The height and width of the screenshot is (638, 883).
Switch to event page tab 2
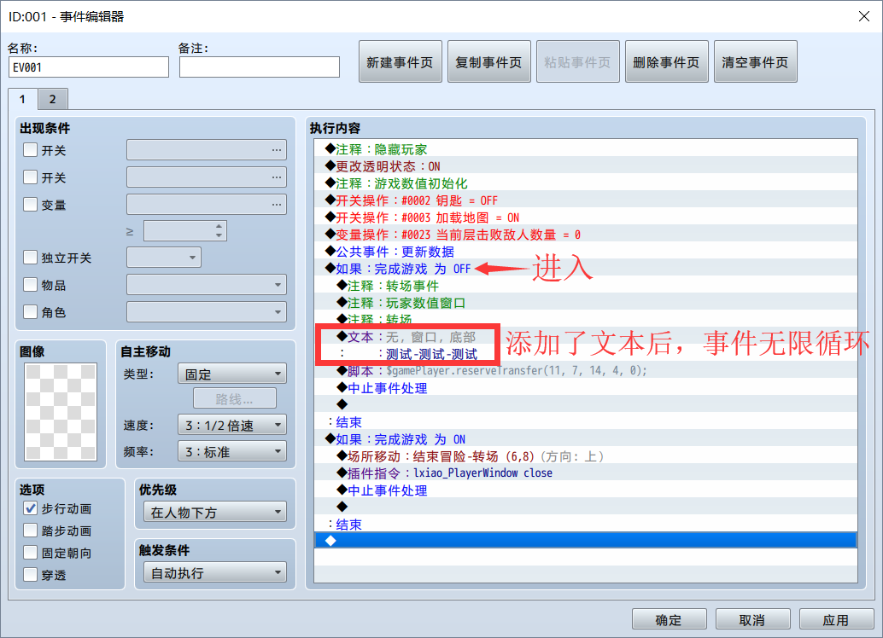[x=52, y=99]
